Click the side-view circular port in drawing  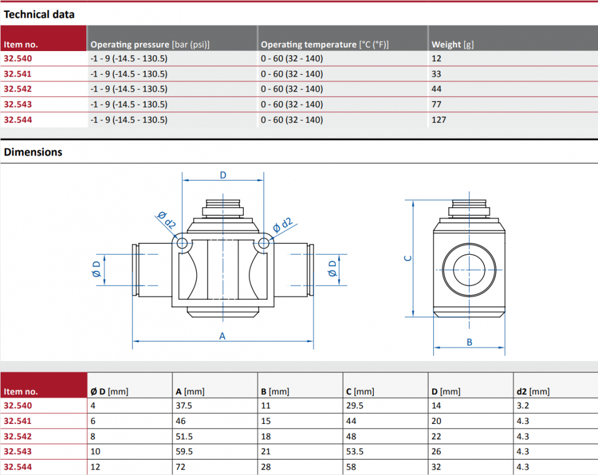click(469, 270)
